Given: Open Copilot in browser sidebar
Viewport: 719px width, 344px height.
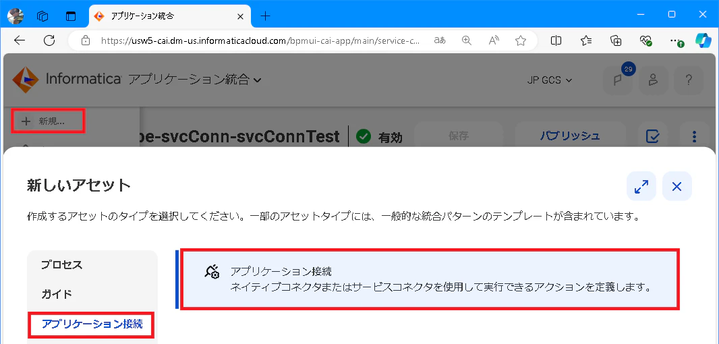Looking at the screenshot, I should [x=703, y=40].
